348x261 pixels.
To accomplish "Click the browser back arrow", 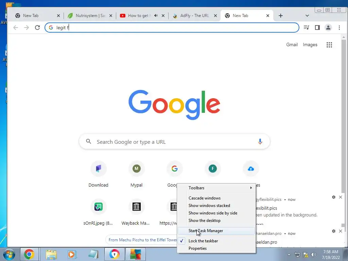I will click(x=16, y=28).
